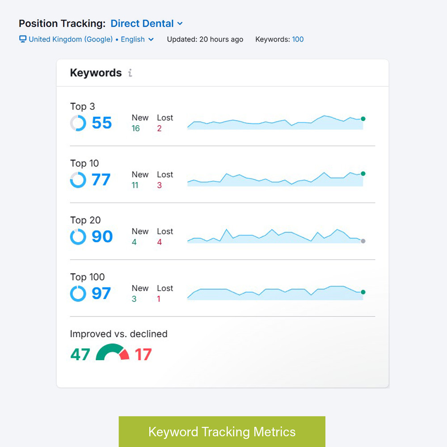Click the Top 20 donut chart icon
447x447 pixels.
(x=78, y=236)
